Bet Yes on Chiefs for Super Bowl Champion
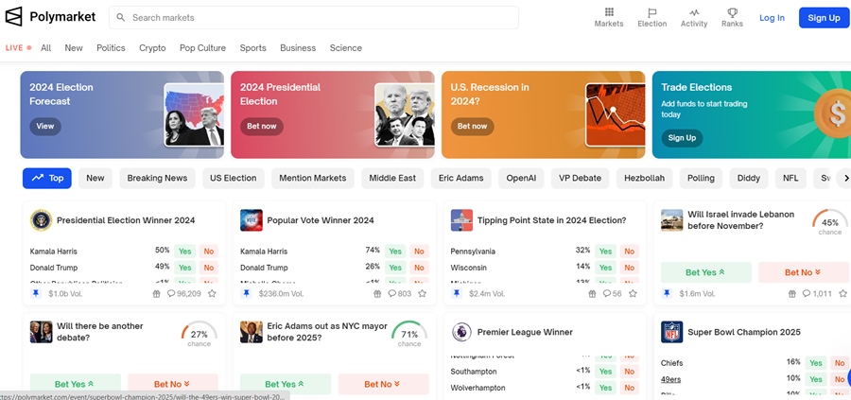 (x=816, y=363)
